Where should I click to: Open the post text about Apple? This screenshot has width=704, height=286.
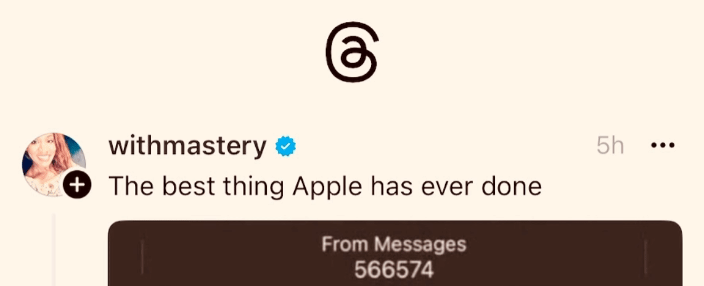[x=325, y=186]
